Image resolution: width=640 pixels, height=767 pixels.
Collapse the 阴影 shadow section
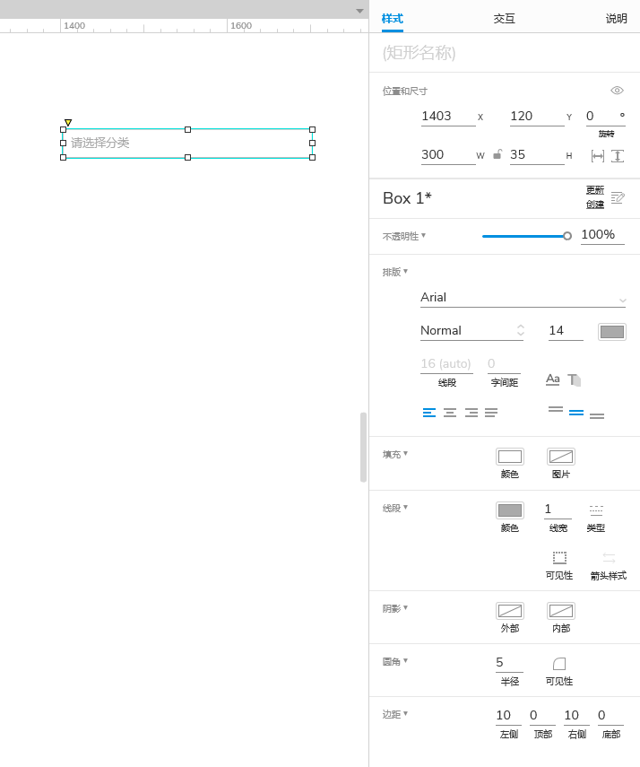point(395,608)
